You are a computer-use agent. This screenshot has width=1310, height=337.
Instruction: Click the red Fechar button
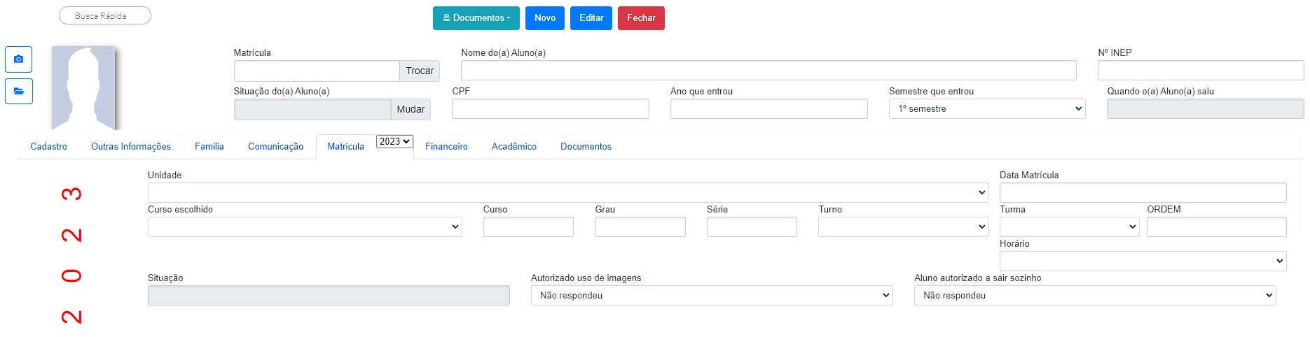641,18
